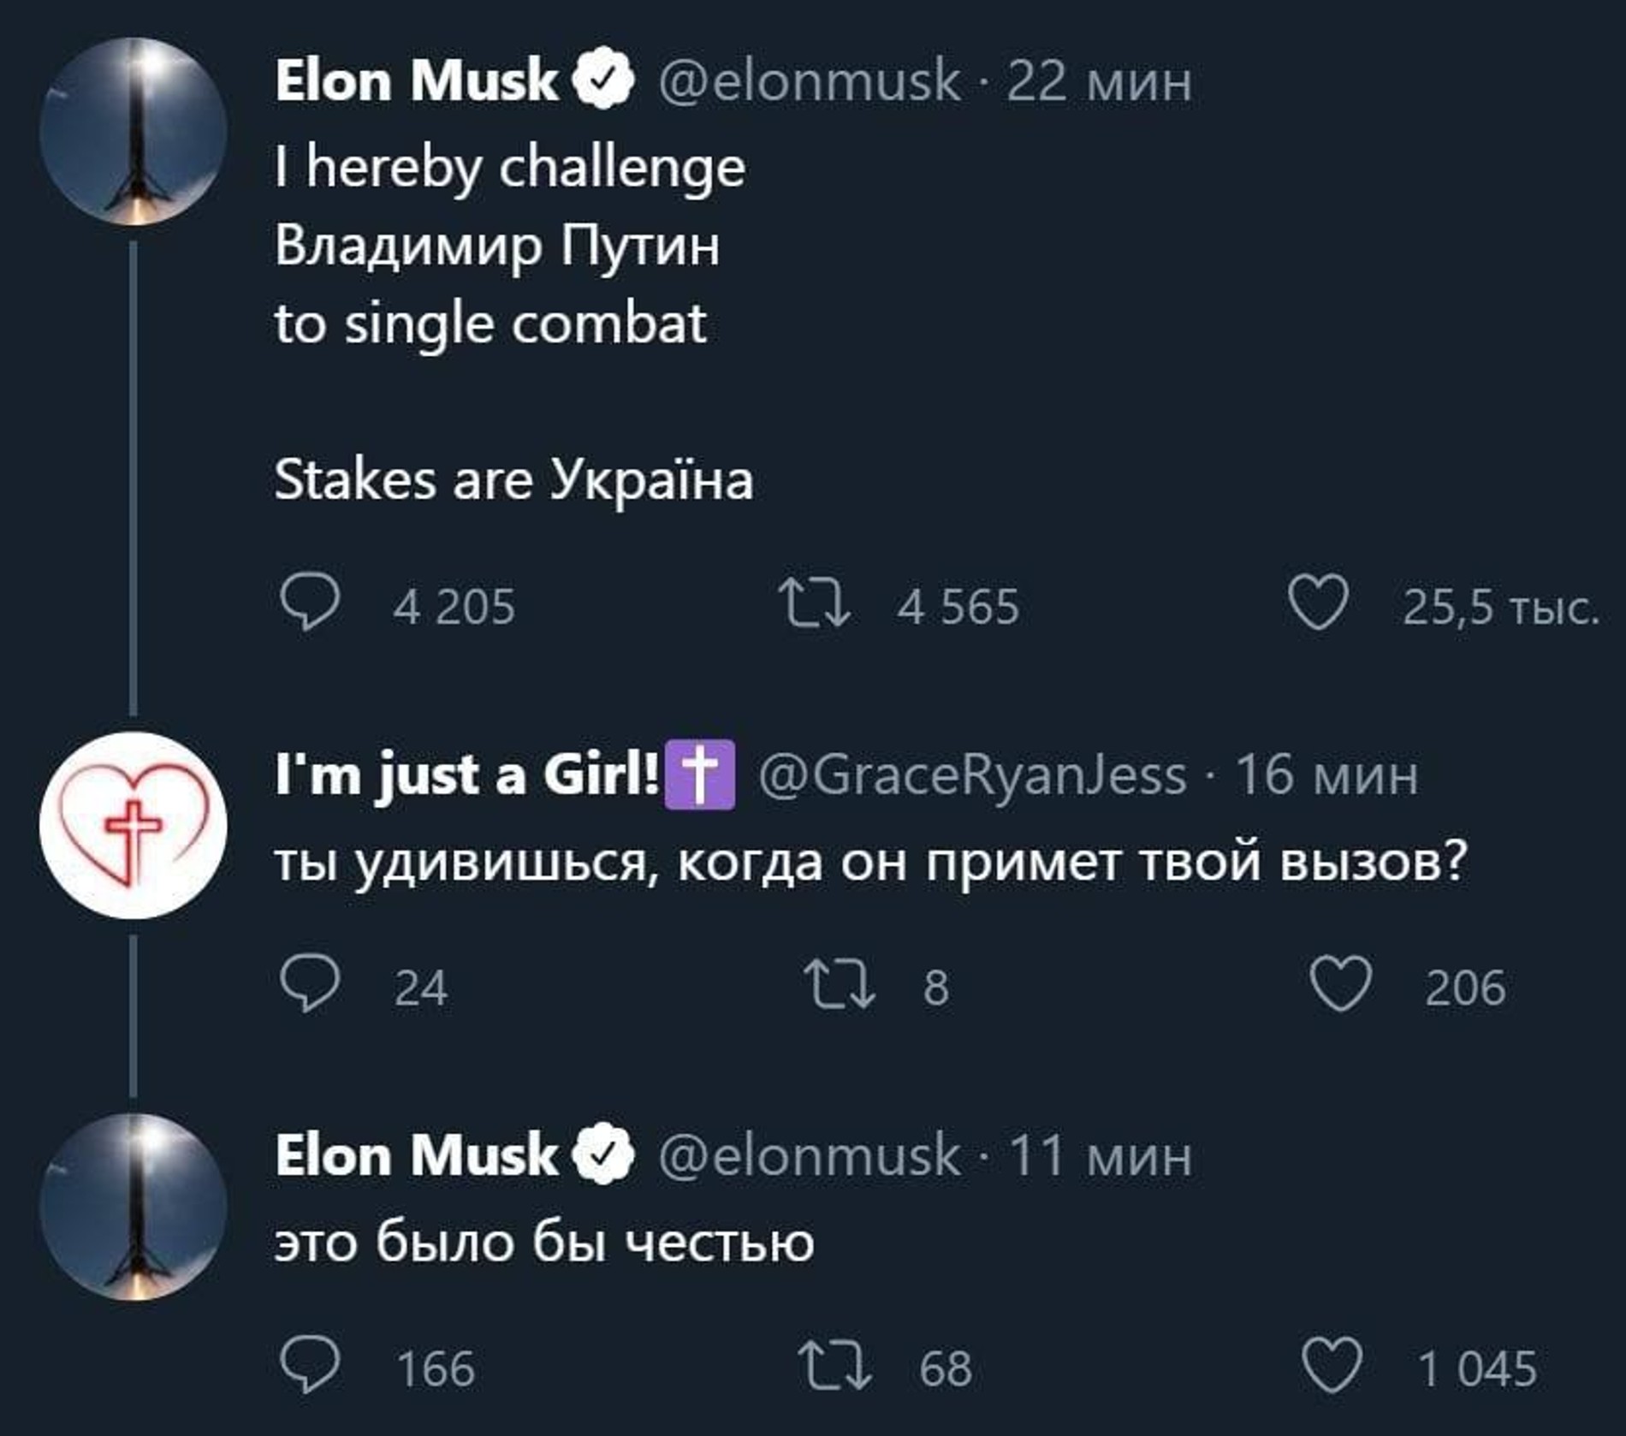
Task: Open Elon Musk's avatar on bottom reply
Action: tap(133, 1207)
